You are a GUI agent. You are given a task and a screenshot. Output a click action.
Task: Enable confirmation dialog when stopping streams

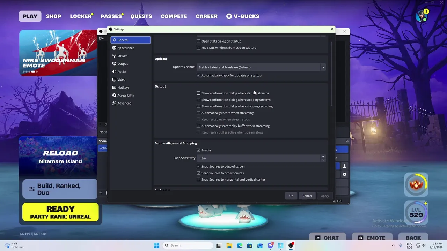tap(199, 100)
